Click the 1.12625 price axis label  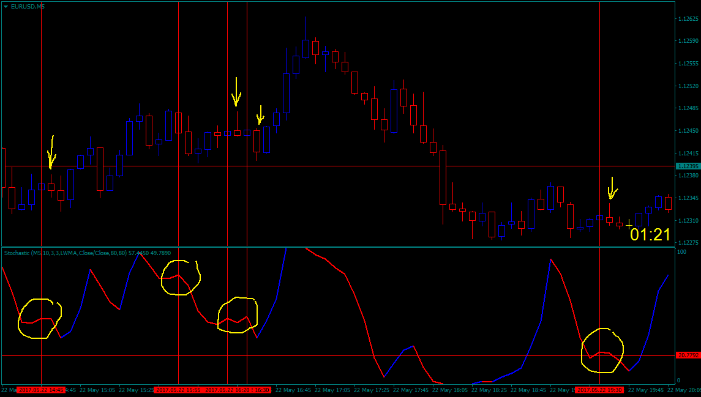(x=689, y=19)
